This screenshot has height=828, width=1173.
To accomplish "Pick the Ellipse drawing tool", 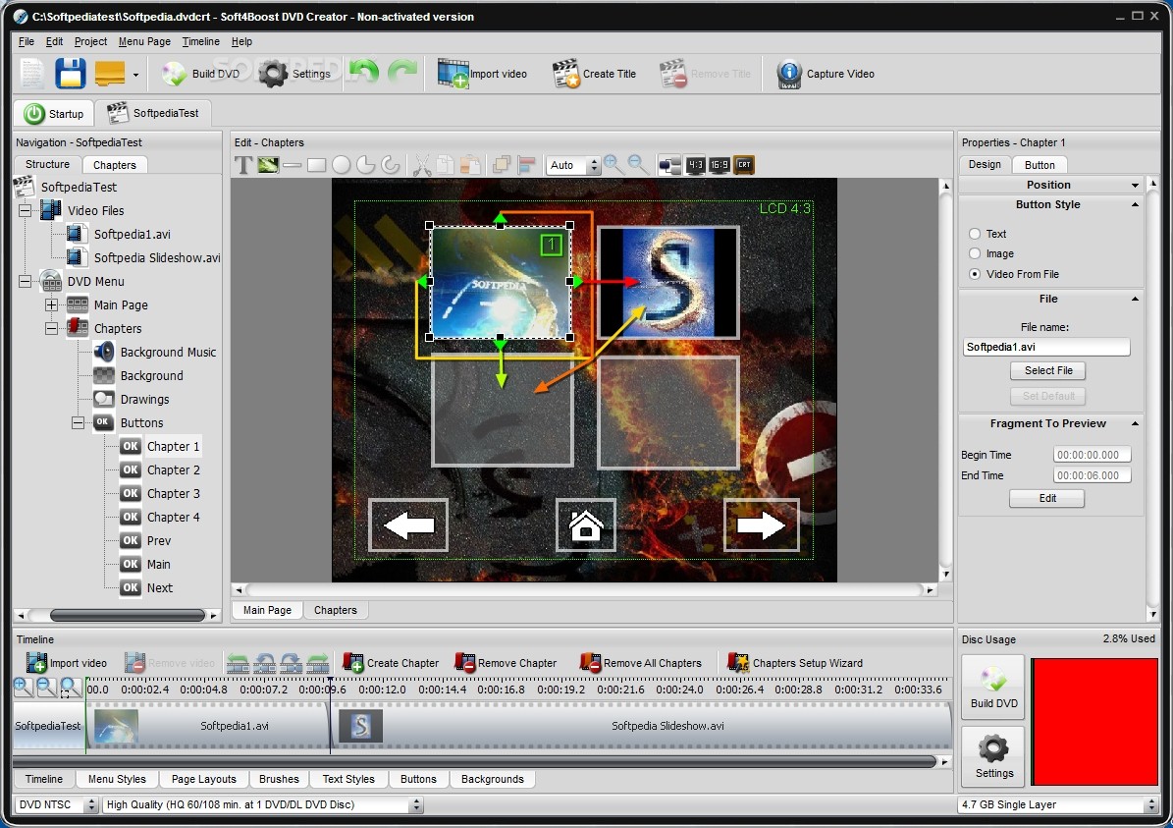I will point(342,165).
